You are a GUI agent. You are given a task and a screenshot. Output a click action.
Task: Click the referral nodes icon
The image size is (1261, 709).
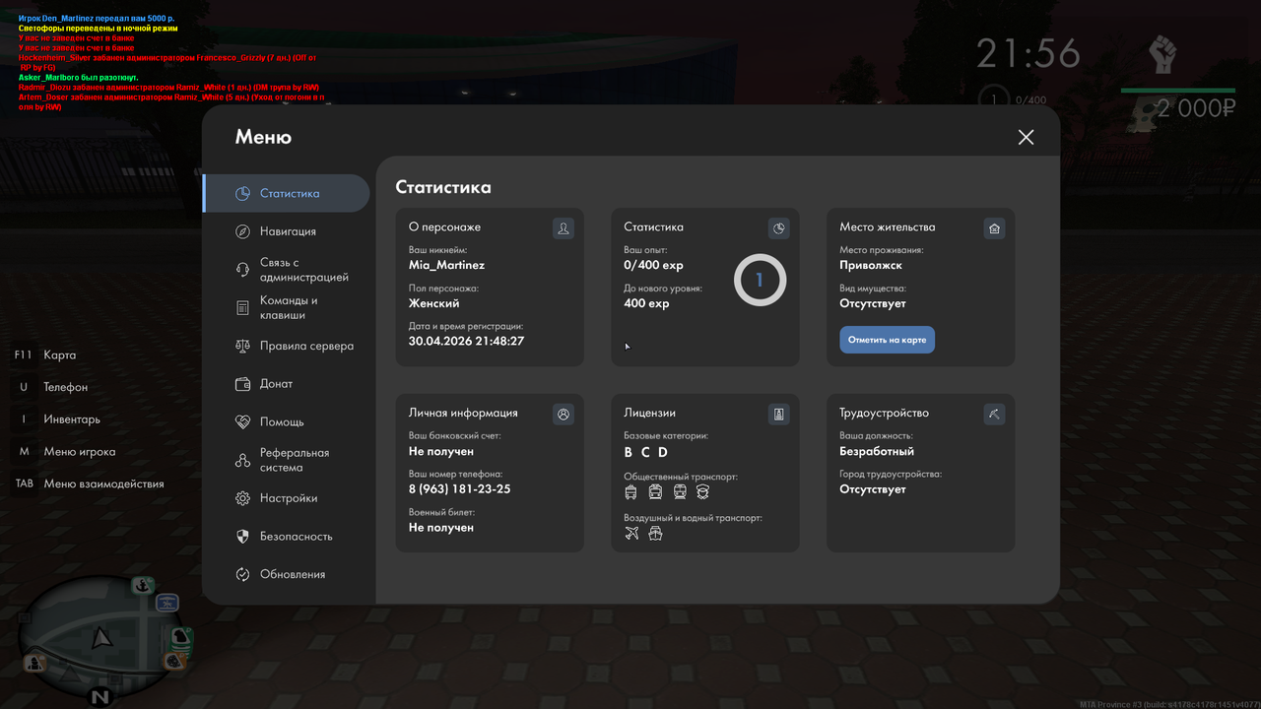click(242, 460)
